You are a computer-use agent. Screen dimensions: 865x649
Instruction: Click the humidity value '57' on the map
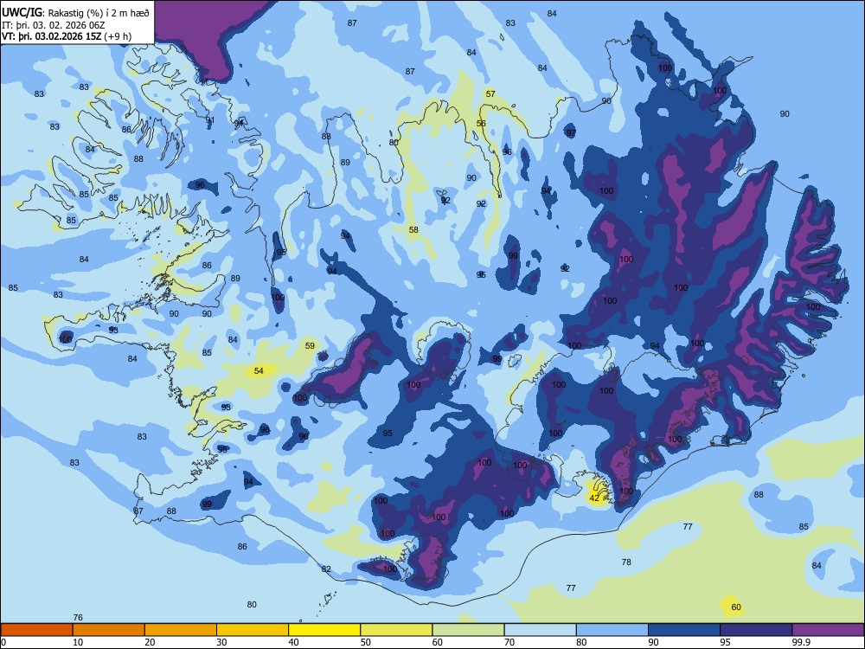click(x=490, y=93)
